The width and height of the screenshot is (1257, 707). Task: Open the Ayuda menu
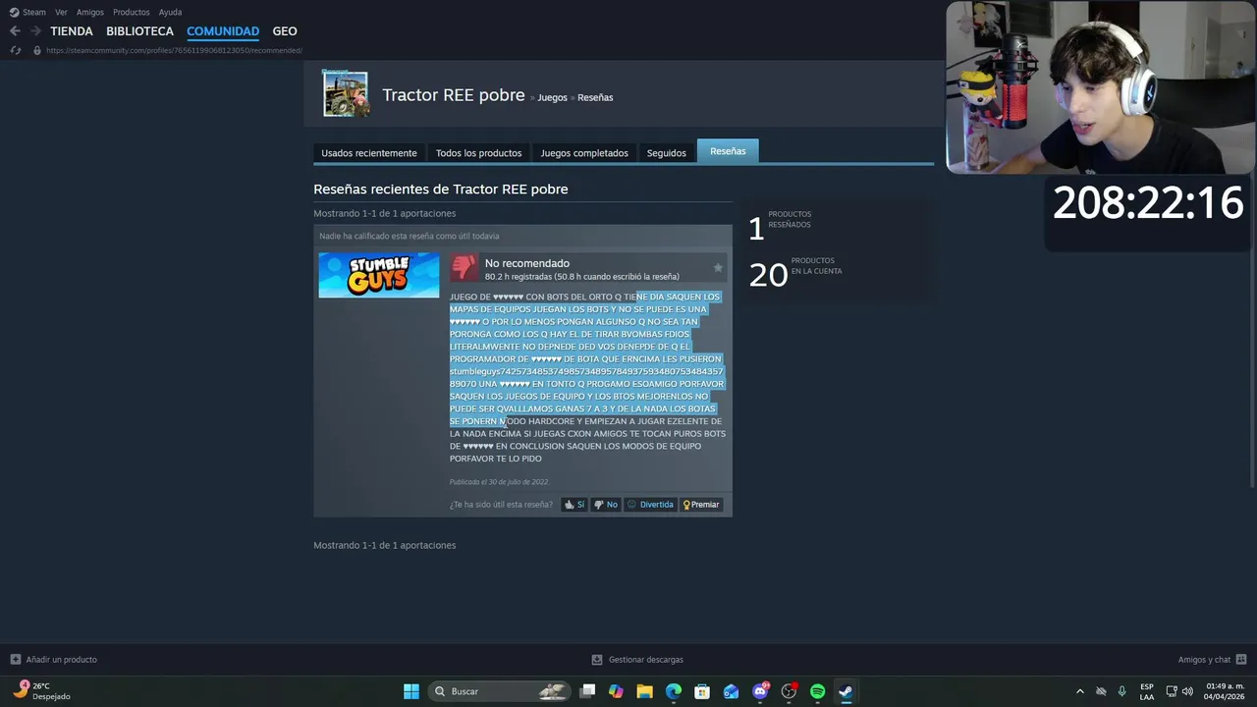click(x=170, y=12)
